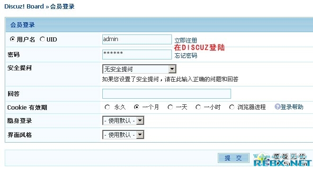Click the password input field
The width and height of the screenshot is (313, 170).
point(137,54)
